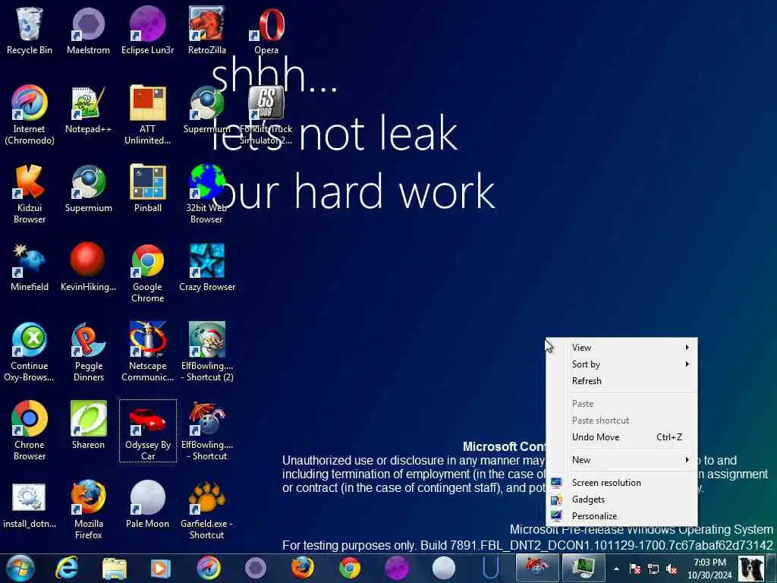Launch Google Chrome from the taskbar
The height and width of the screenshot is (583, 777).
pos(350,568)
